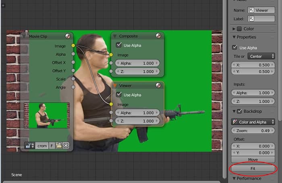Click the open clip folder icon

click(59, 146)
